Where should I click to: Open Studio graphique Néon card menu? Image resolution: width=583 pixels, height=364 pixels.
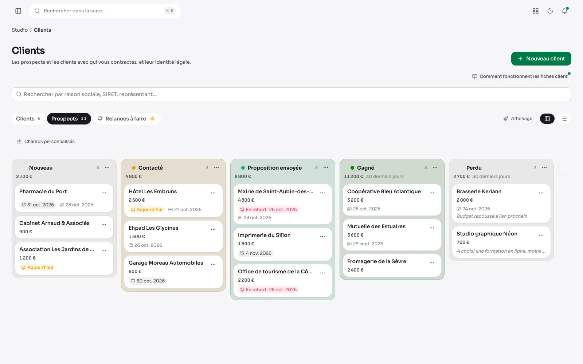pyautogui.click(x=541, y=235)
